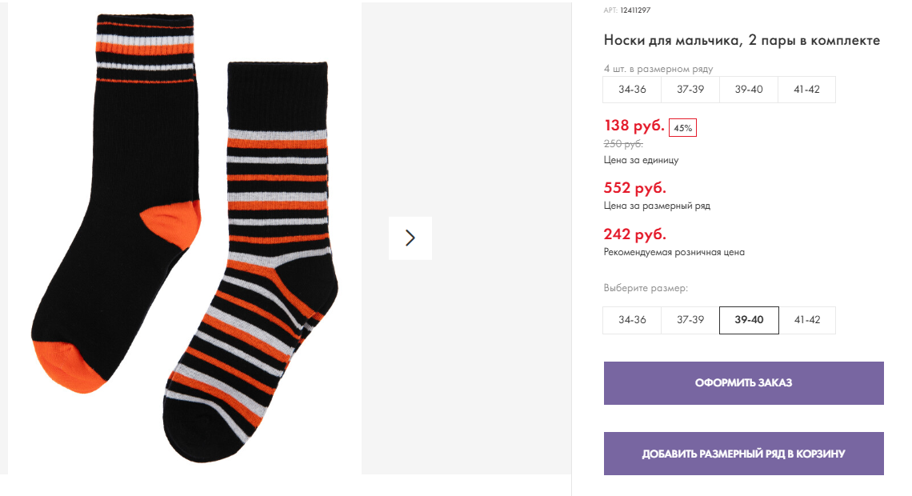This screenshot has width=912, height=496.
Task: Pick the selected 39-40 size option
Action: pyautogui.click(x=749, y=320)
